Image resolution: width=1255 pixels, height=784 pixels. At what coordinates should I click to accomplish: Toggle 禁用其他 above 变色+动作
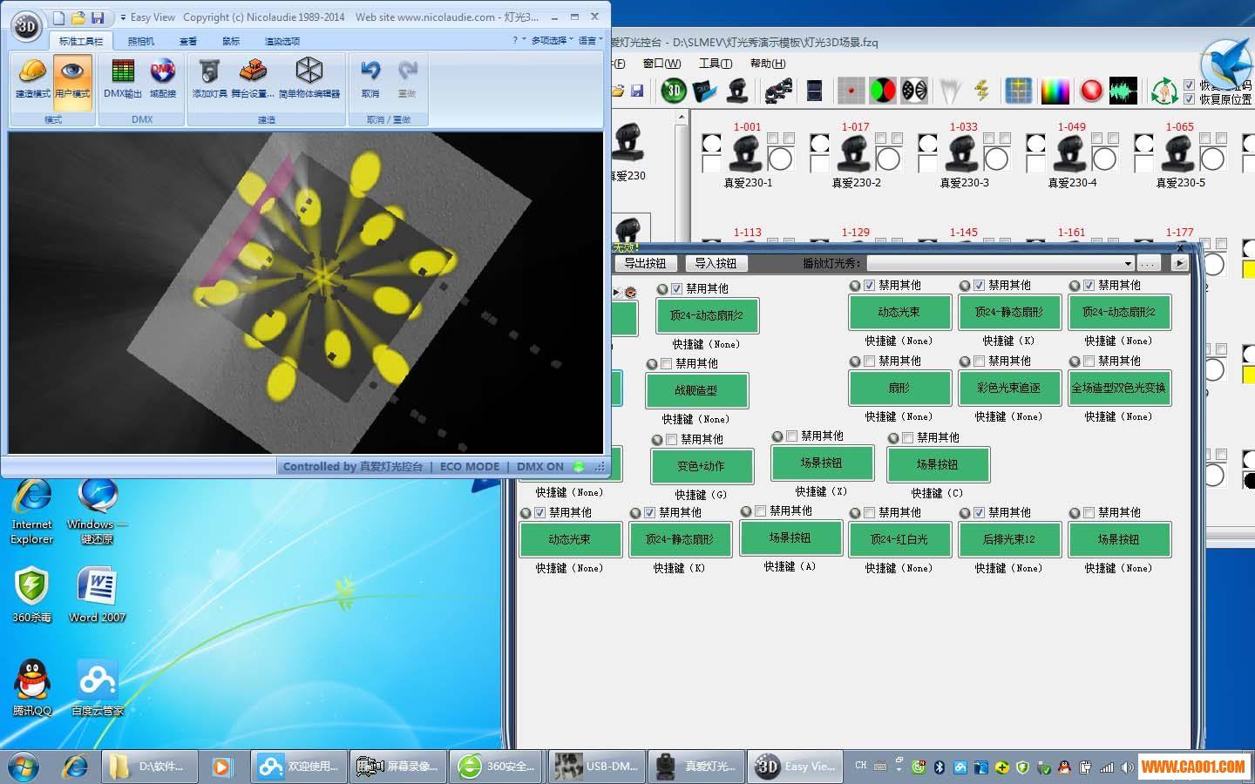(x=672, y=440)
